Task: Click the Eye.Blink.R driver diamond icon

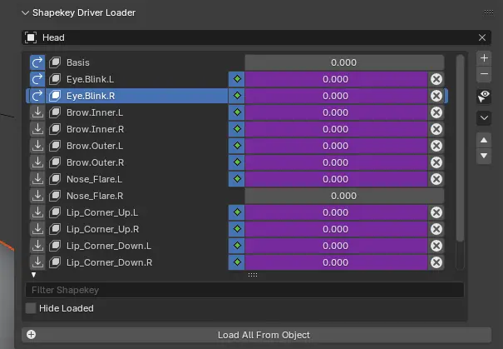Action: tap(237, 96)
